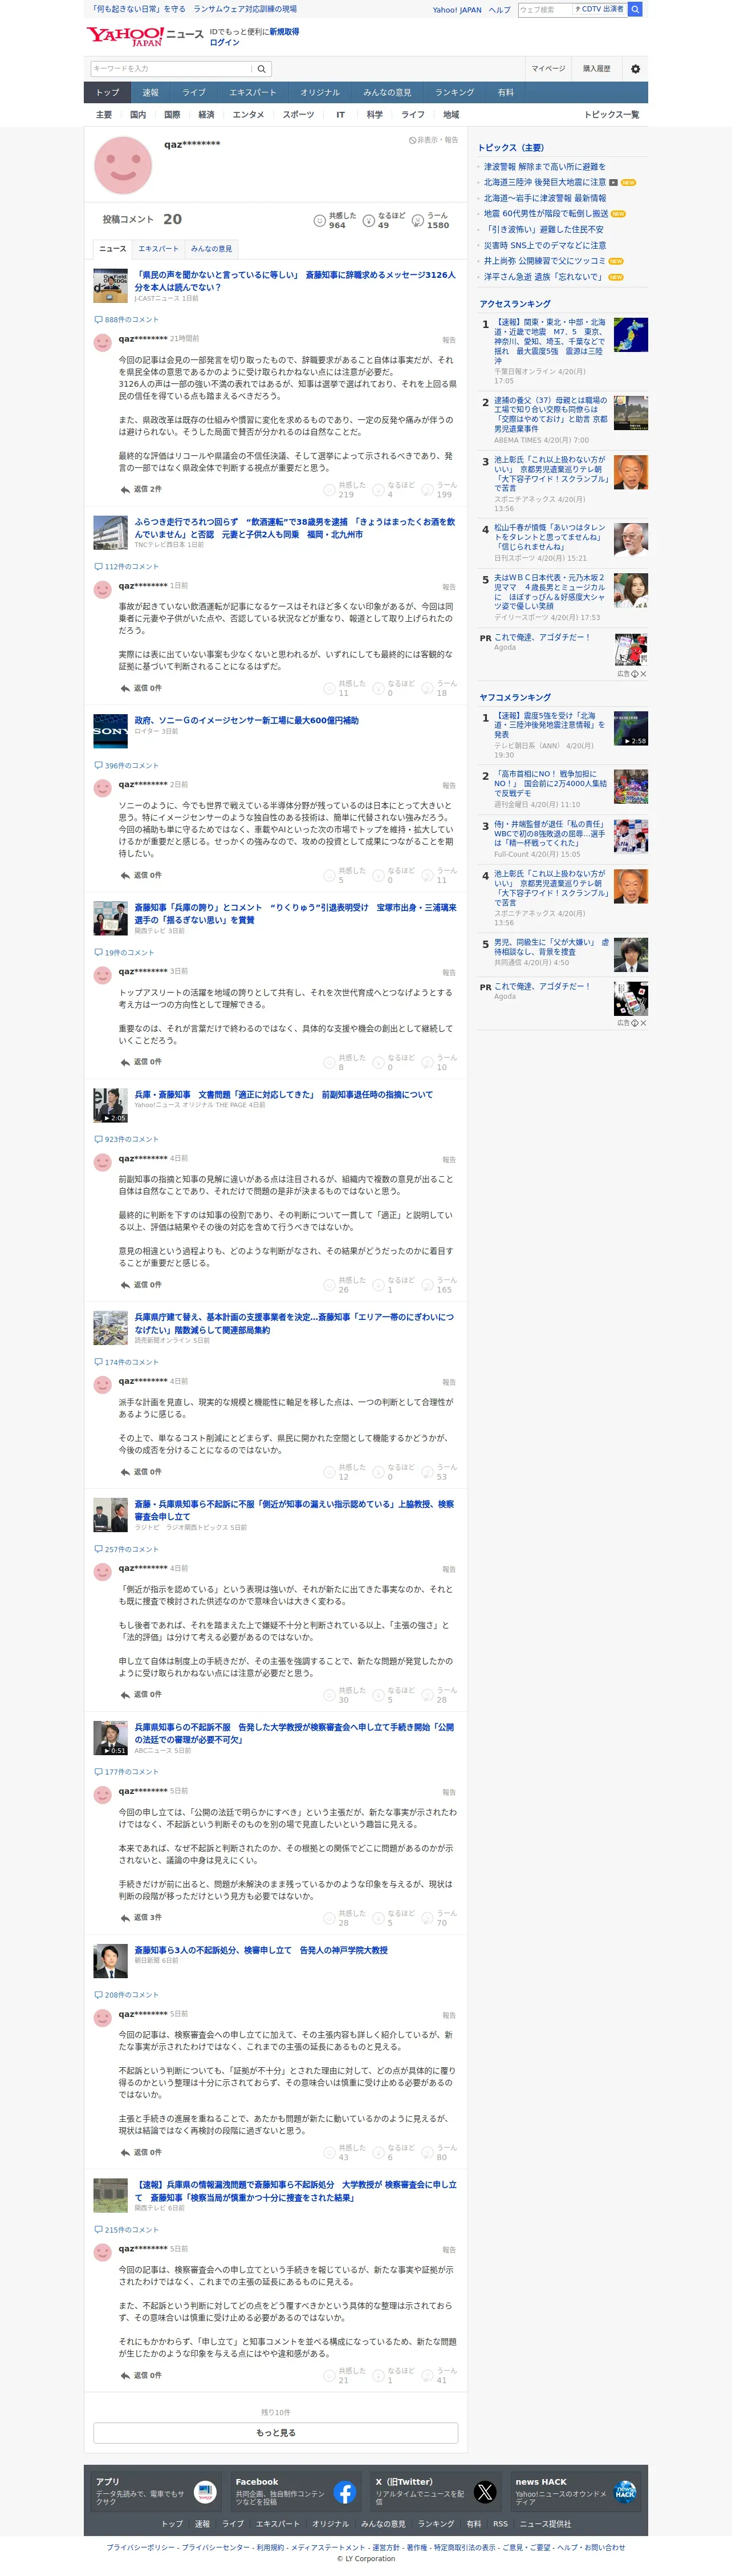Open the ランキング navigation menu item

[x=454, y=93]
